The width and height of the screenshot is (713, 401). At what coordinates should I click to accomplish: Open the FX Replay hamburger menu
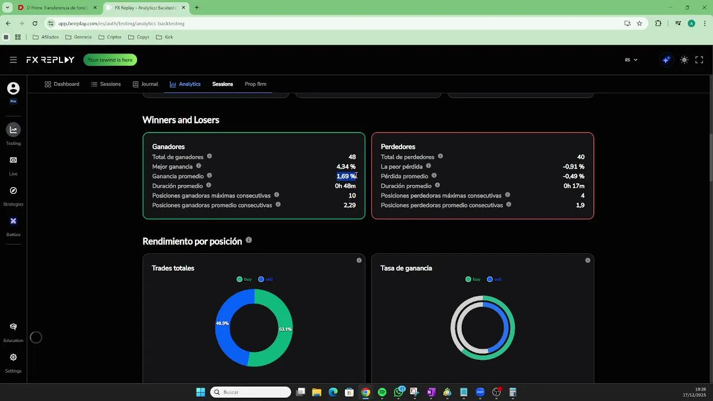point(13,60)
